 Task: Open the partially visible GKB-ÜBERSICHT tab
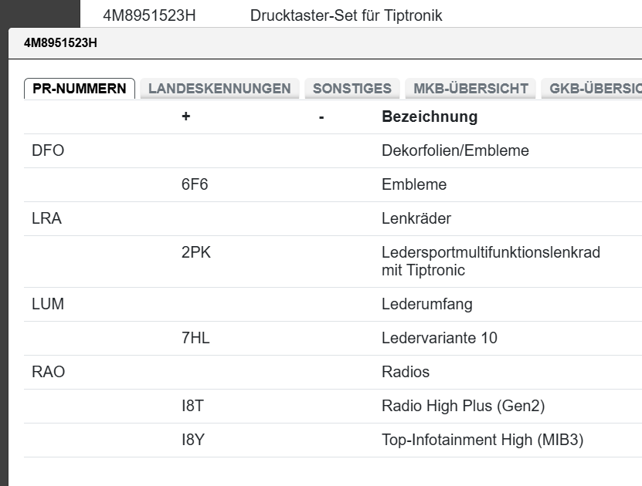(x=593, y=89)
